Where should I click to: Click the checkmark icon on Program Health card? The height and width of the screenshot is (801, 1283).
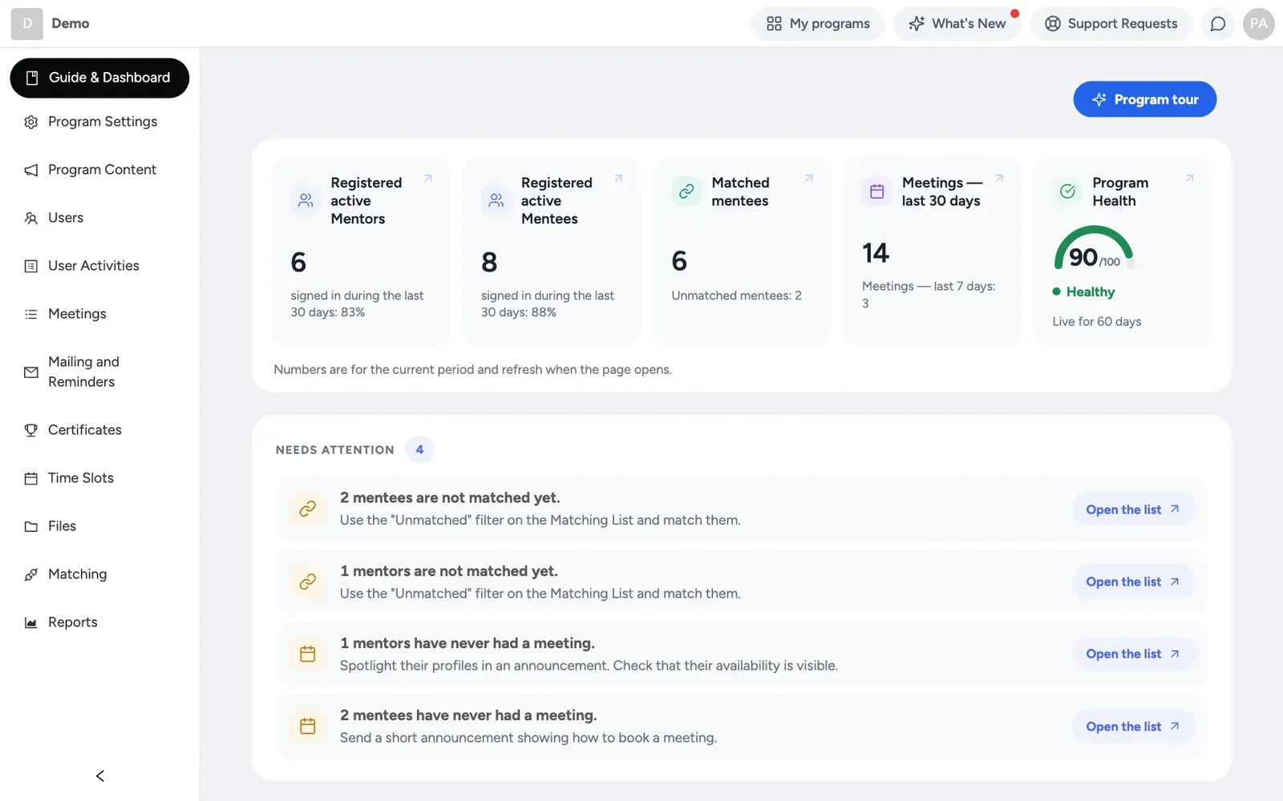point(1067,191)
